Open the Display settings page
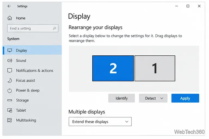 tap(32, 50)
